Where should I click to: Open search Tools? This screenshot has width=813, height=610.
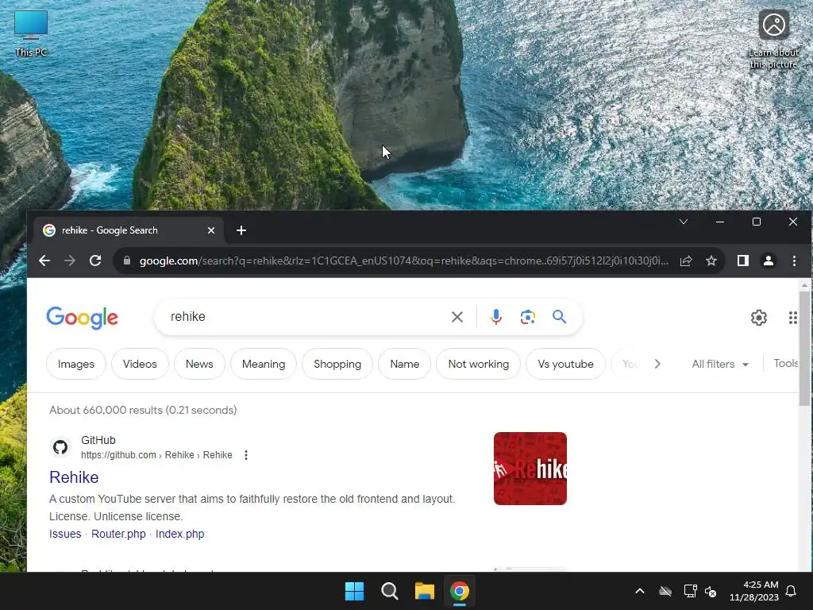point(785,364)
